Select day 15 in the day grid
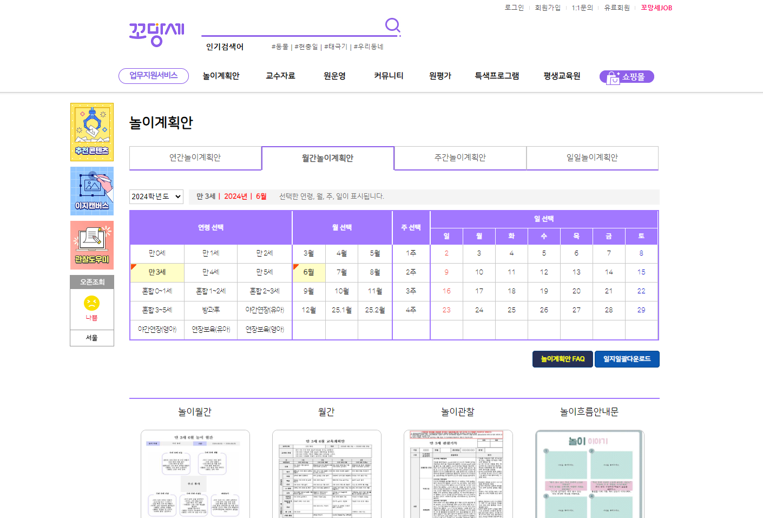Viewport: 763px width, 518px height. click(641, 272)
